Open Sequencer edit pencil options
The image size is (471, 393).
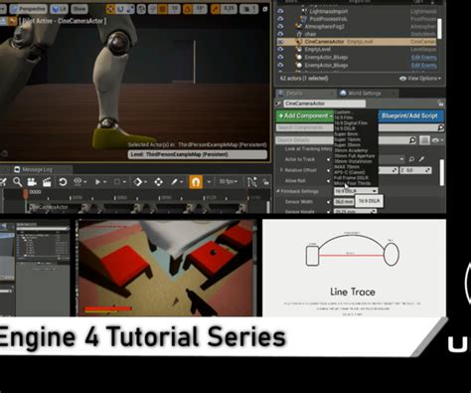point(176,182)
